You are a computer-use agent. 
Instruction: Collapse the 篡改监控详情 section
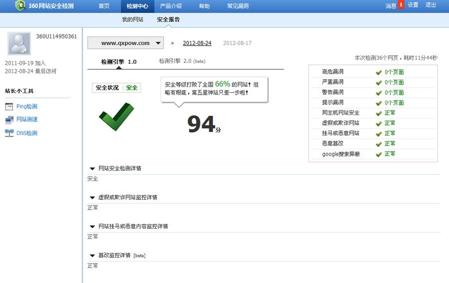[92, 256]
